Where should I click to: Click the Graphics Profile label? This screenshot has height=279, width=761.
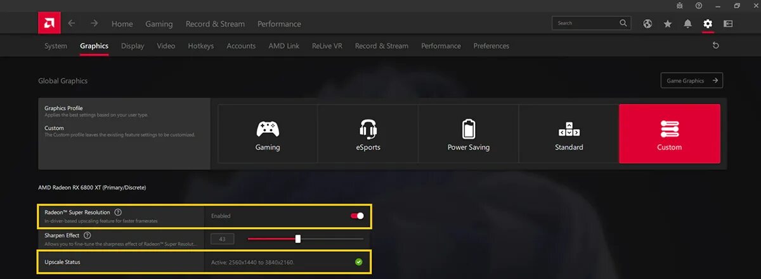(x=63, y=108)
